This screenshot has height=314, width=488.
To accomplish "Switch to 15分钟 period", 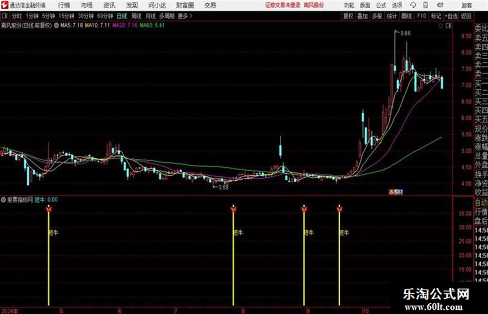I will tap(66, 16).
